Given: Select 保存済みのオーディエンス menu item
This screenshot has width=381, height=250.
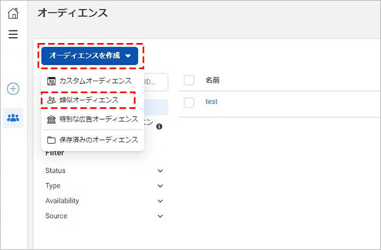Looking at the screenshot, I should pos(99,140).
